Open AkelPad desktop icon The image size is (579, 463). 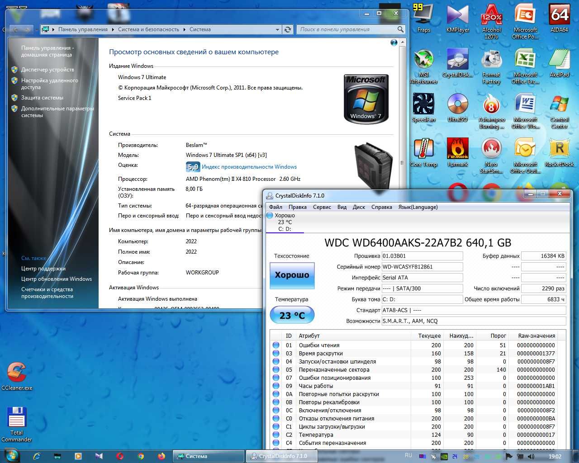[559, 63]
